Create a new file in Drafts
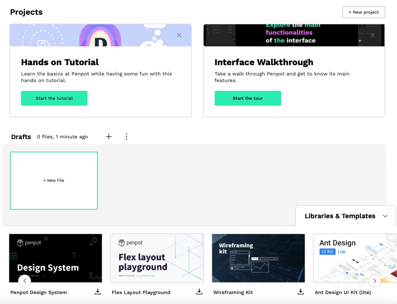 [54, 181]
